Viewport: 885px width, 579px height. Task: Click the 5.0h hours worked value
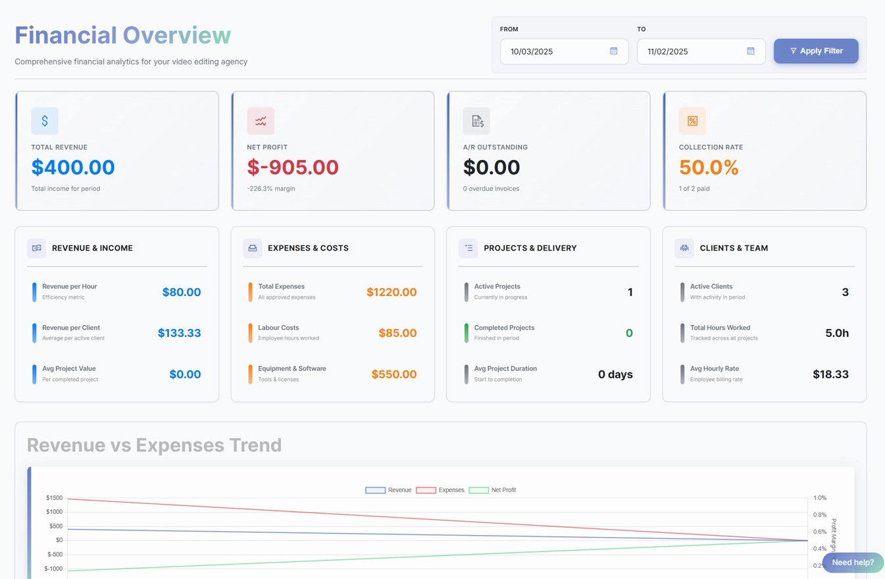[837, 333]
